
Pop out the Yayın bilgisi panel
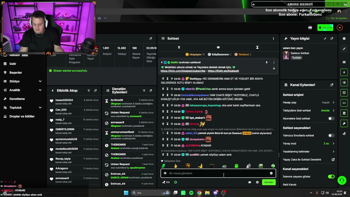tap(332, 39)
